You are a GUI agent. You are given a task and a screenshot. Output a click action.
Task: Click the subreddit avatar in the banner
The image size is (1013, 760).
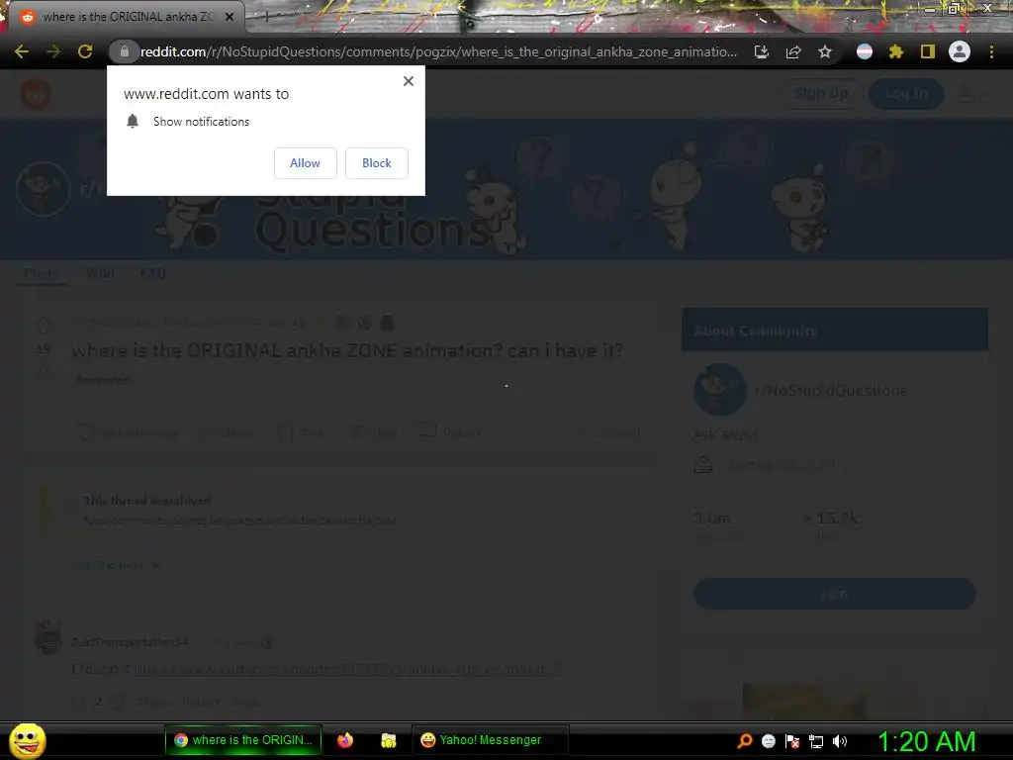44,188
